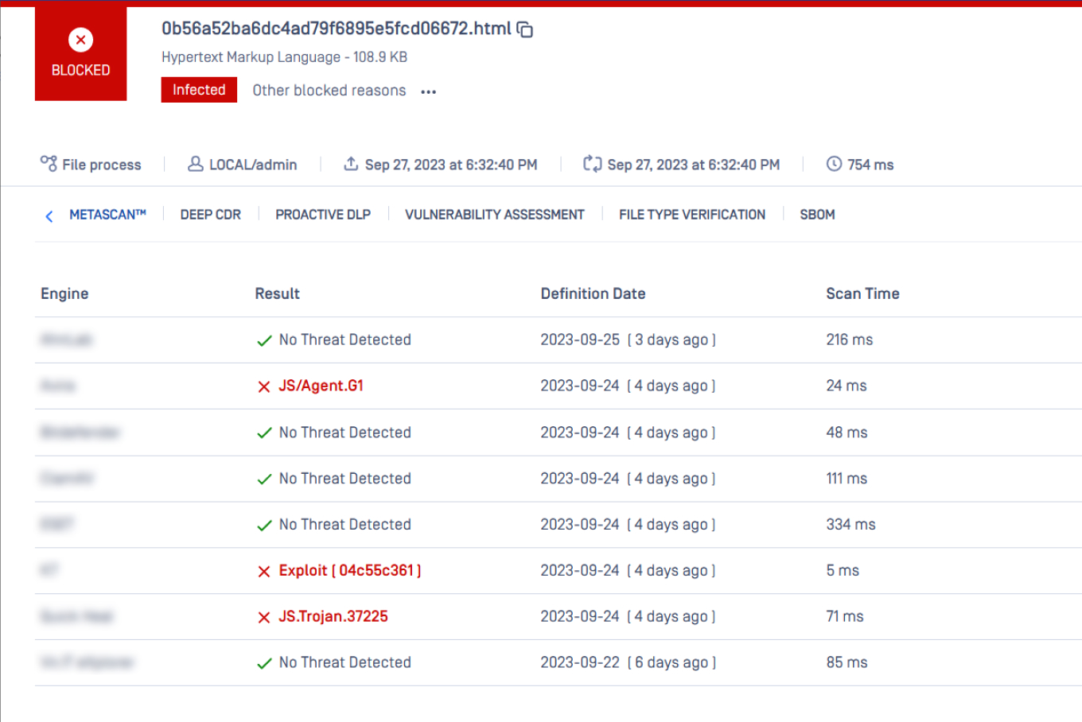Viewport: 1082px width, 722px height.
Task: Click the reprocess timestamp icon
Action: tap(593, 164)
